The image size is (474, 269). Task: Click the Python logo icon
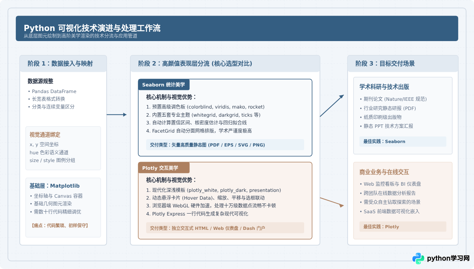[418, 259]
